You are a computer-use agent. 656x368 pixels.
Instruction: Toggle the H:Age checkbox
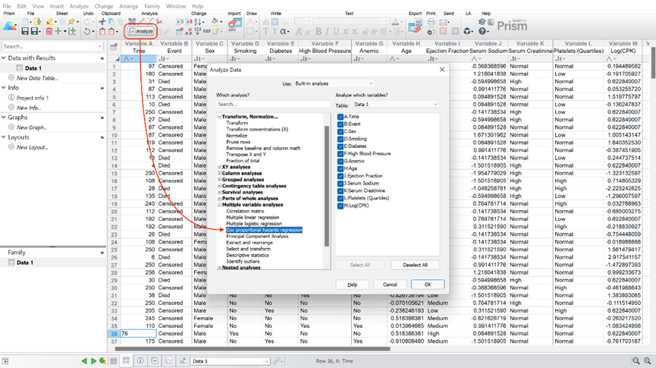point(340,168)
